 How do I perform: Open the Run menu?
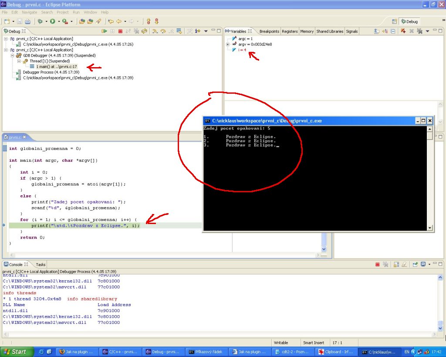(76, 12)
